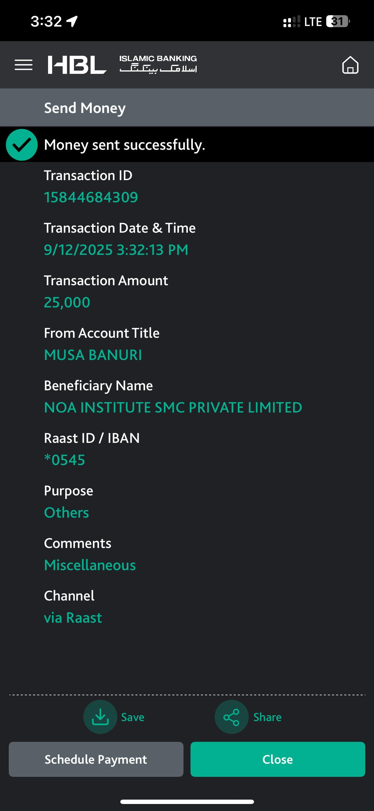Open the hamburger menu
Screen dimensions: 374x811
pos(24,65)
